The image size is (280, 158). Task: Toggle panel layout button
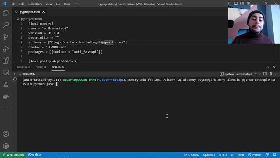click(x=235, y=4)
